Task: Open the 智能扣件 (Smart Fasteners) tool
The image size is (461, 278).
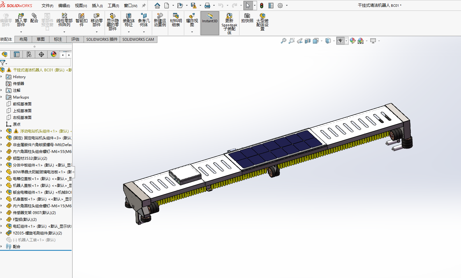Action: click(x=81, y=20)
